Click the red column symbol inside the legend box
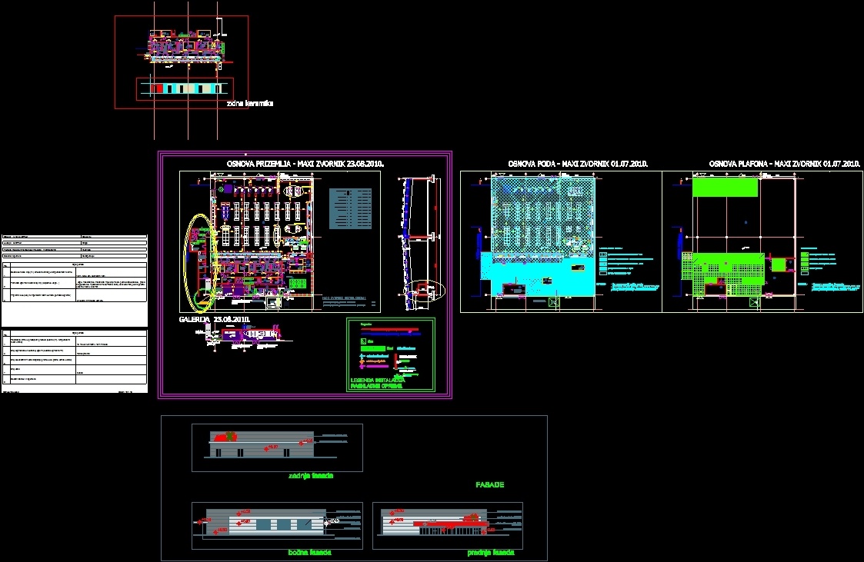 [396, 361]
